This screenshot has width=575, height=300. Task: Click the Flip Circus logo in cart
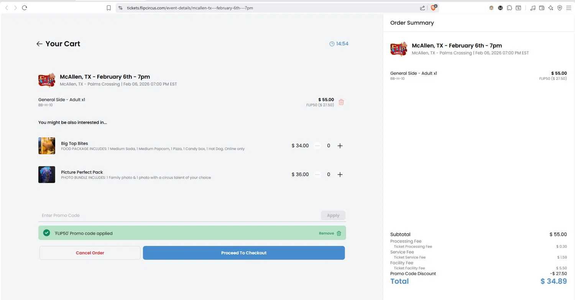click(47, 80)
